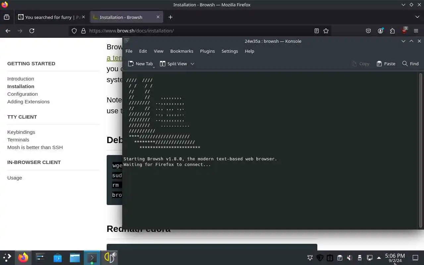Launch Discover software center from taskbar
Image resolution: width=424 pixels, height=265 pixels.
point(58,257)
